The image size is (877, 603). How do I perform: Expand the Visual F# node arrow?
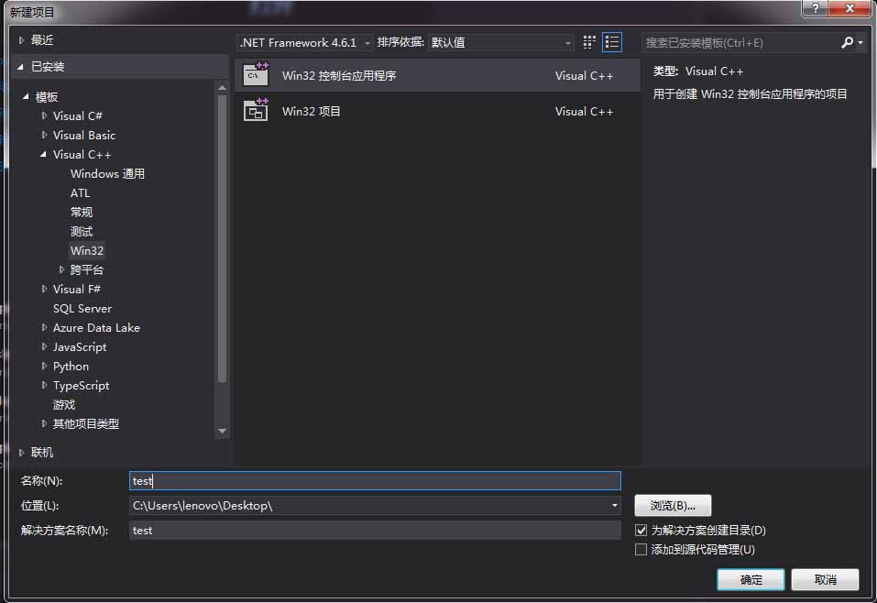coord(44,289)
